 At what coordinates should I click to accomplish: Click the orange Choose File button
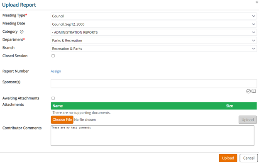62,119
